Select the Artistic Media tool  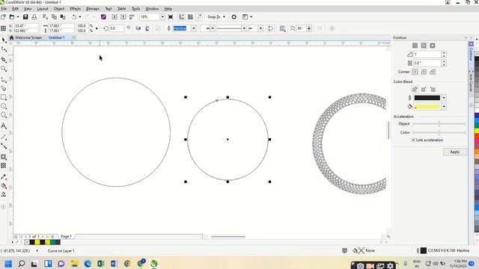pyautogui.click(x=4, y=88)
